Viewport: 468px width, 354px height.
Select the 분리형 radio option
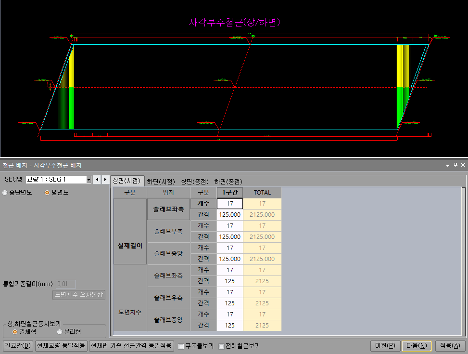(x=59, y=332)
